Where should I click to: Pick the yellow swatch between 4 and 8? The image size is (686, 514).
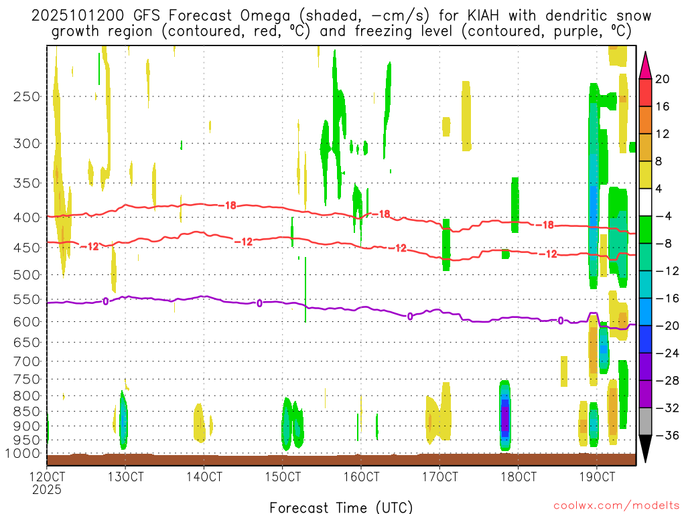tap(645, 175)
